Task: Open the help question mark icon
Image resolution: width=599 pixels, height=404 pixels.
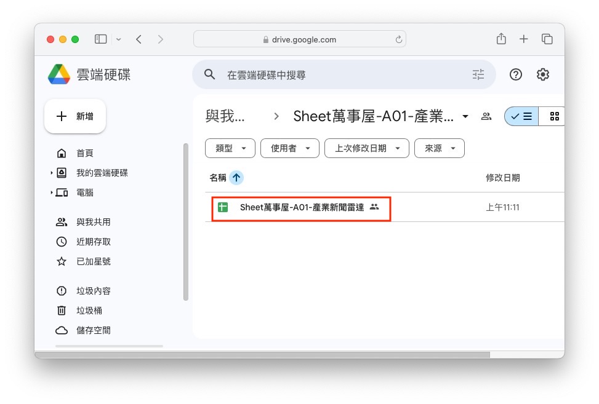Action: tap(515, 74)
